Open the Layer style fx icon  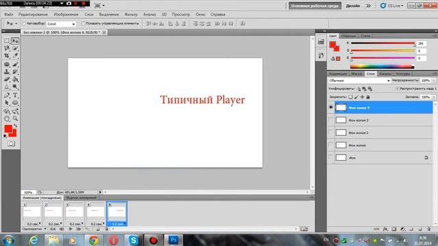pyautogui.click(x=385, y=230)
